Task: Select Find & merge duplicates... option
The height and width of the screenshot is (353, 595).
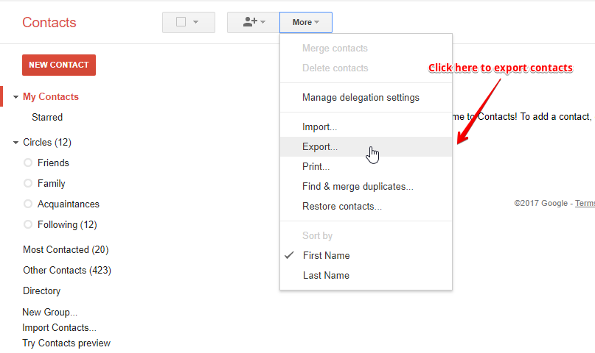Action: pos(366,187)
